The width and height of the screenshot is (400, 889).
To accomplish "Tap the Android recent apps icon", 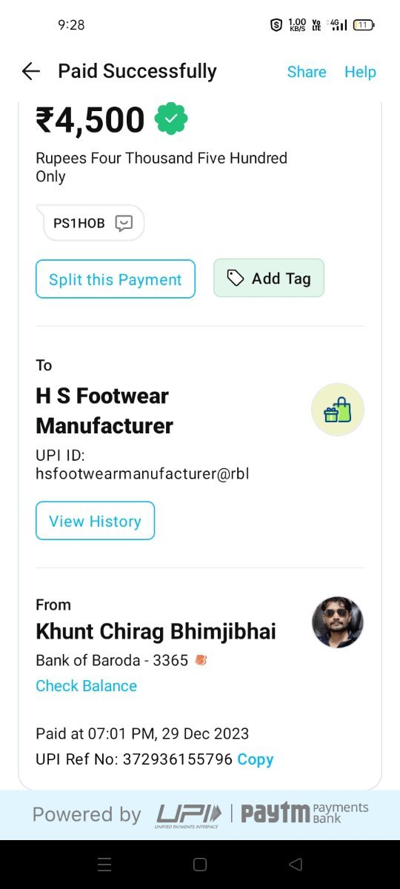I will (x=104, y=865).
